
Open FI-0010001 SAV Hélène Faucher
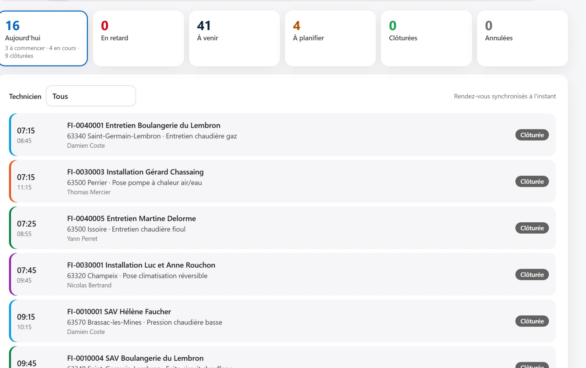click(x=282, y=321)
